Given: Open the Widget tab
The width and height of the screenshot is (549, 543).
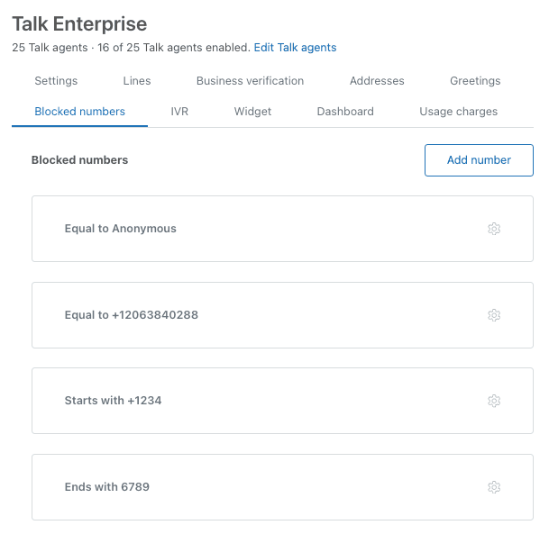Looking at the screenshot, I should point(252,112).
